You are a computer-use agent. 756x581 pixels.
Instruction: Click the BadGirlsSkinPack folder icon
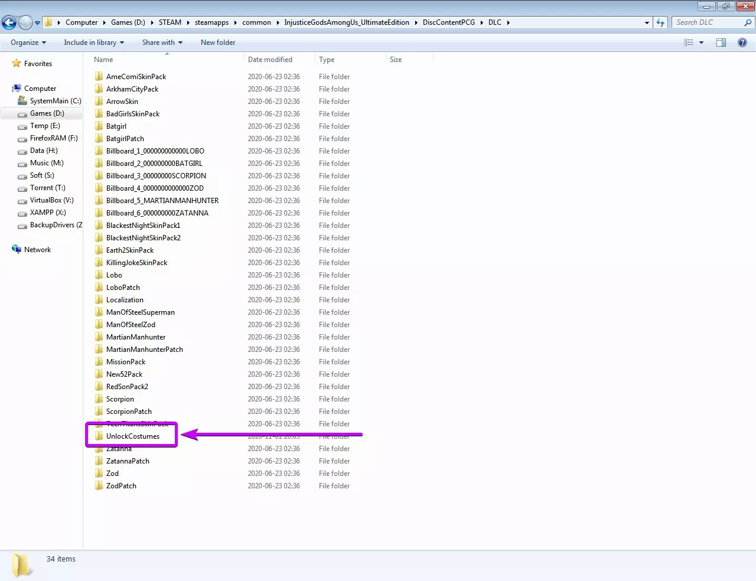(99, 114)
